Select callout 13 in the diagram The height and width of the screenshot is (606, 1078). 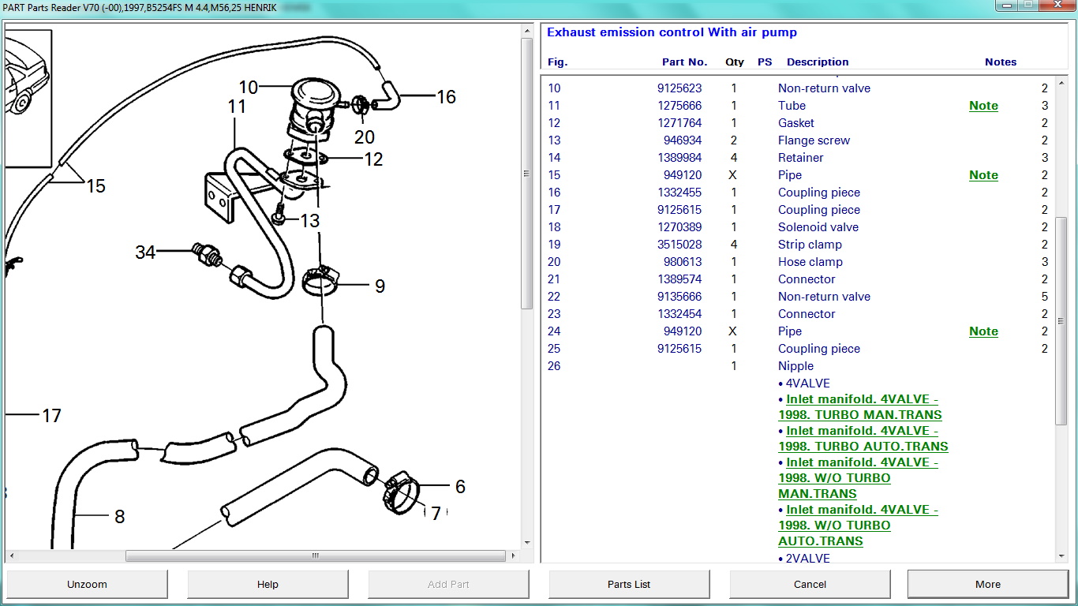tap(310, 221)
